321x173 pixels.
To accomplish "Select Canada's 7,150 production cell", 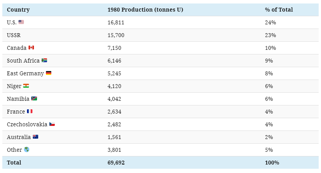I will pyautogui.click(x=114, y=48).
